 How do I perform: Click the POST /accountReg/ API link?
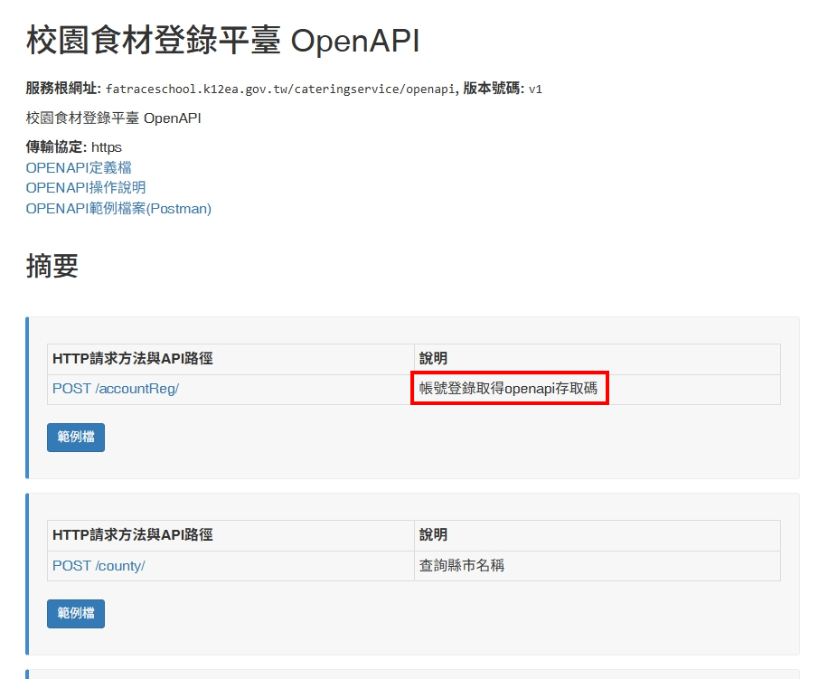click(x=116, y=389)
